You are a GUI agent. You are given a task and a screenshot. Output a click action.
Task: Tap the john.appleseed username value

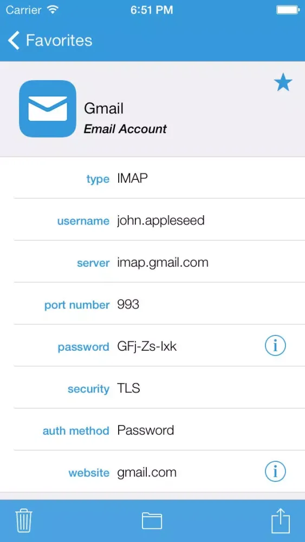click(x=161, y=221)
